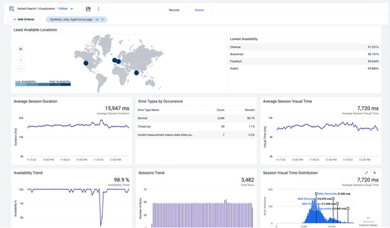390x228 pixels.
Task: Switch to the Charts tab
Action: click(199, 10)
